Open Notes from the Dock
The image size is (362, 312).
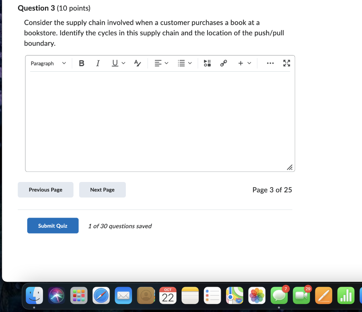pos(190,296)
